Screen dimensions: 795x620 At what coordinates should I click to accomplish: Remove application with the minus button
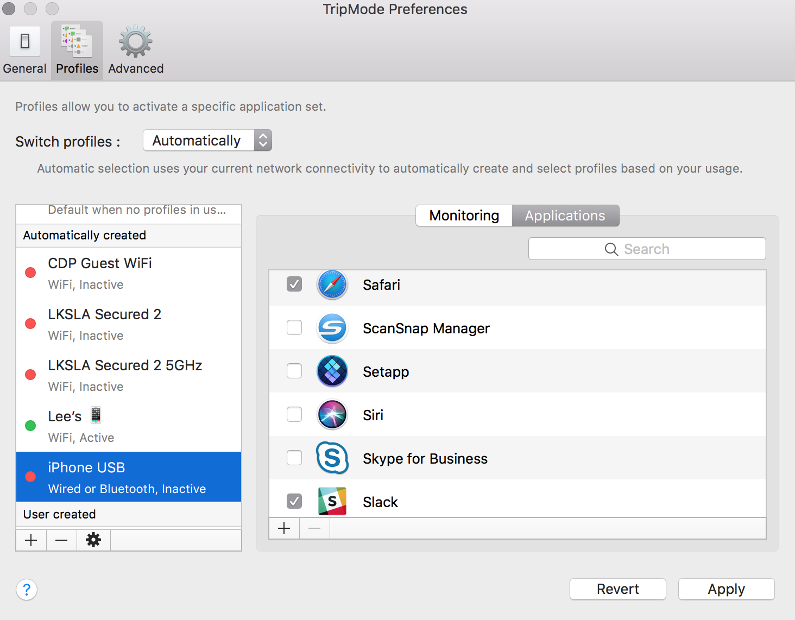tap(314, 528)
